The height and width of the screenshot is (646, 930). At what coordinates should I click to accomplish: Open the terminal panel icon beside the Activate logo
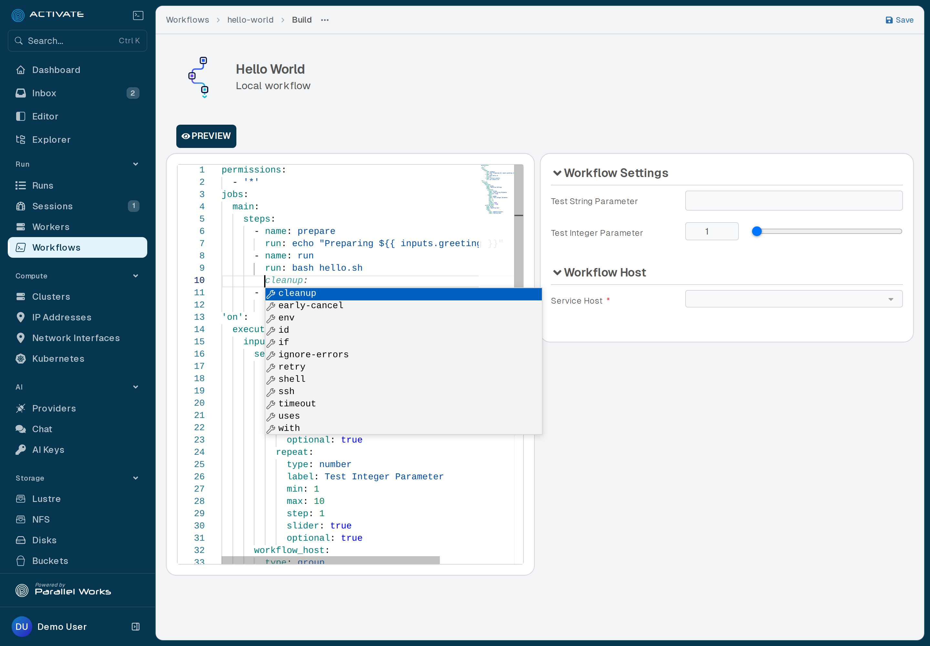(x=138, y=16)
